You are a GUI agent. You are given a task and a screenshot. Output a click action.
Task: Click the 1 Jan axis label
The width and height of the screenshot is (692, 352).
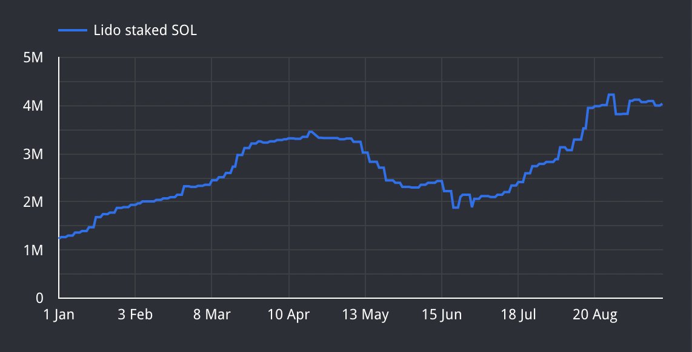(x=58, y=315)
